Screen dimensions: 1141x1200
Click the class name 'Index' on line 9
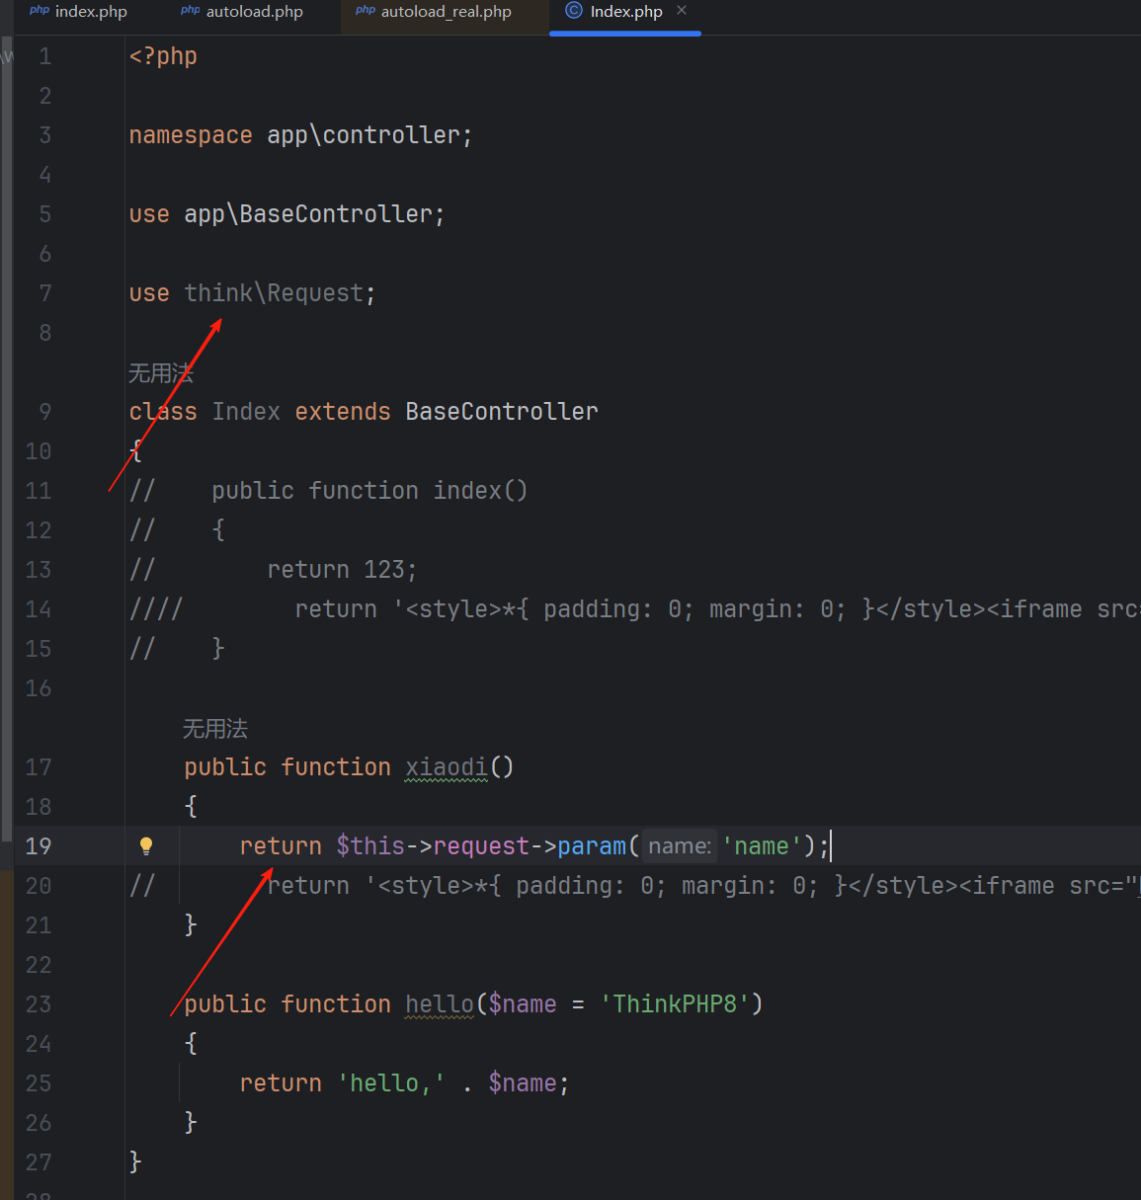pyautogui.click(x=246, y=412)
